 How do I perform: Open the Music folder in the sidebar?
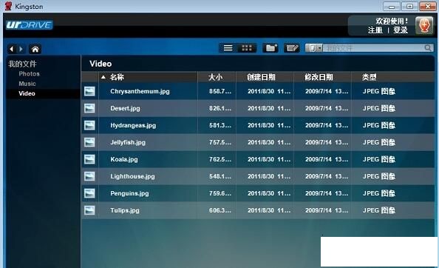point(27,84)
